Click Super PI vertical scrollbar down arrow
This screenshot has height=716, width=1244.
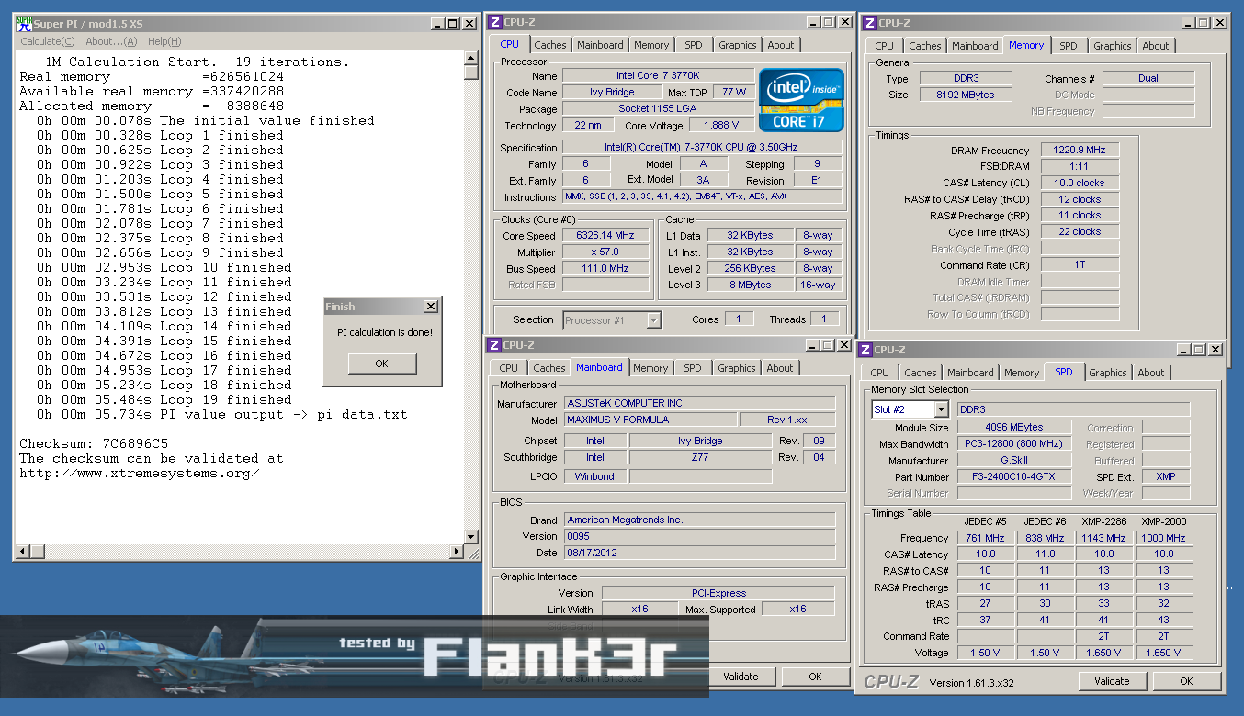[x=471, y=537]
